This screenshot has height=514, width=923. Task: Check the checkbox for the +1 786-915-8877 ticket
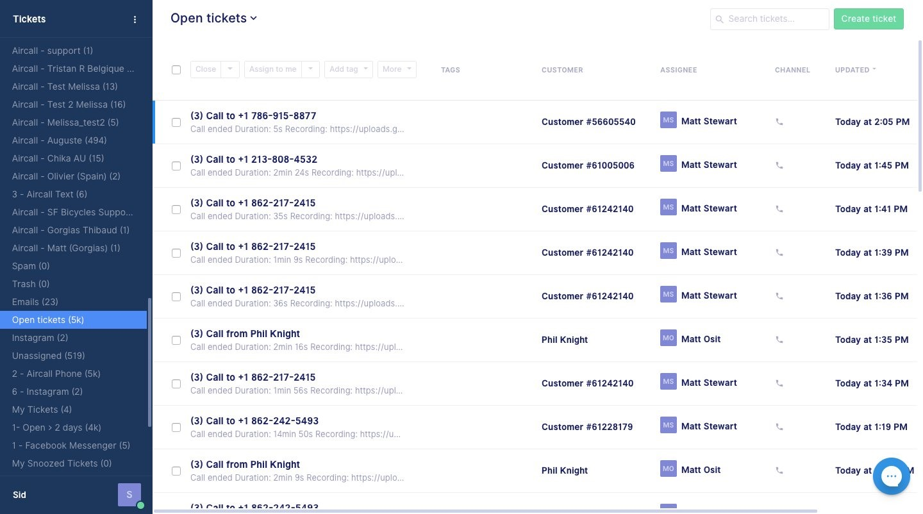click(x=176, y=122)
